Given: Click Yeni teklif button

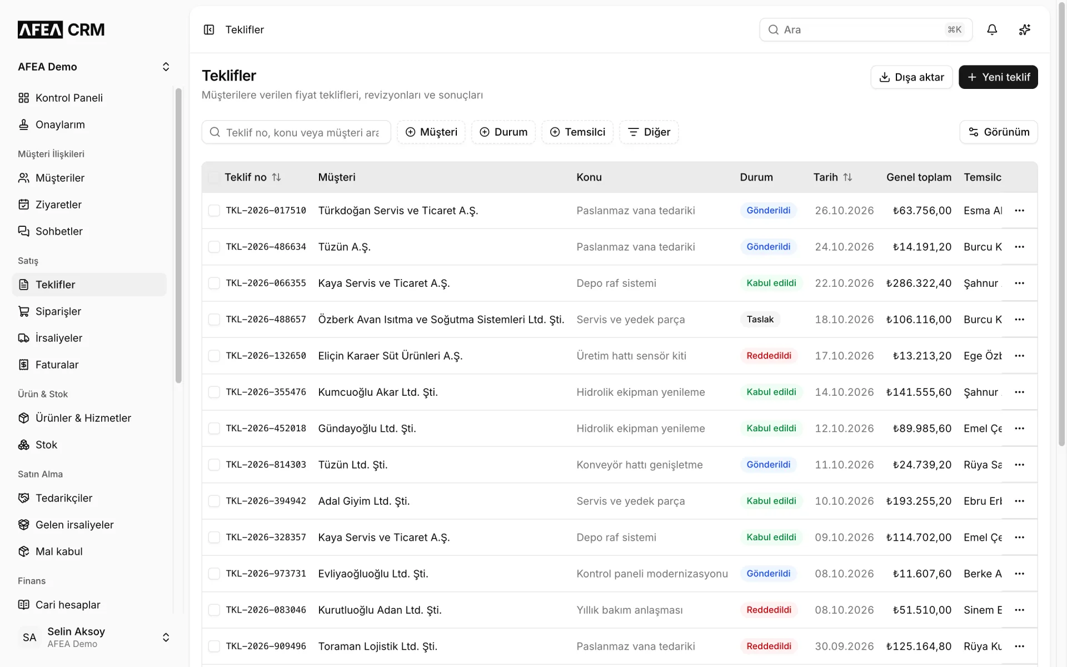Looking at the screenshot, I should coord(998,77).
